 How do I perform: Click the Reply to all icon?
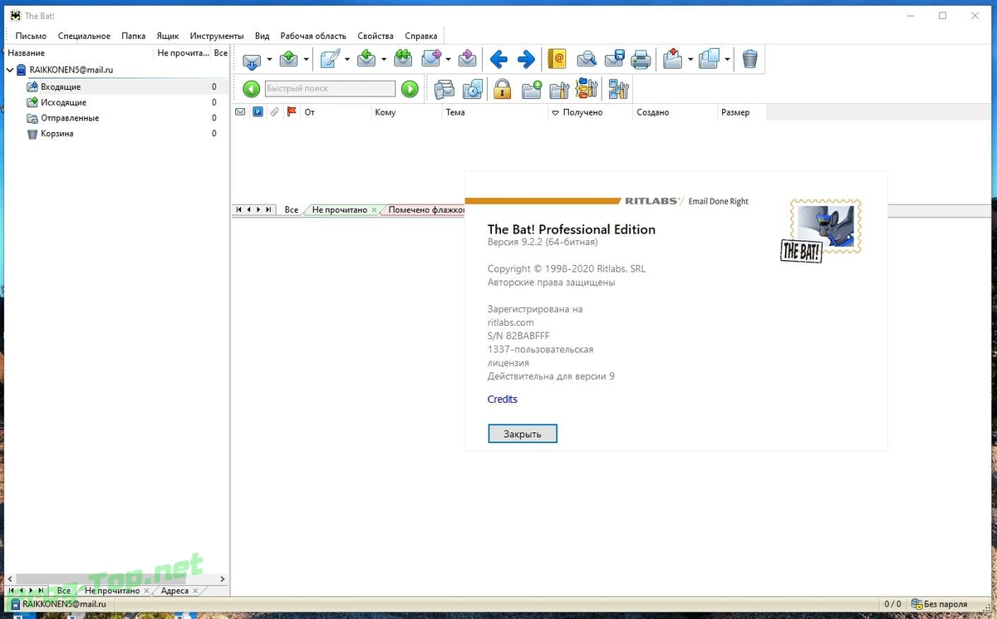click(403, 59)
